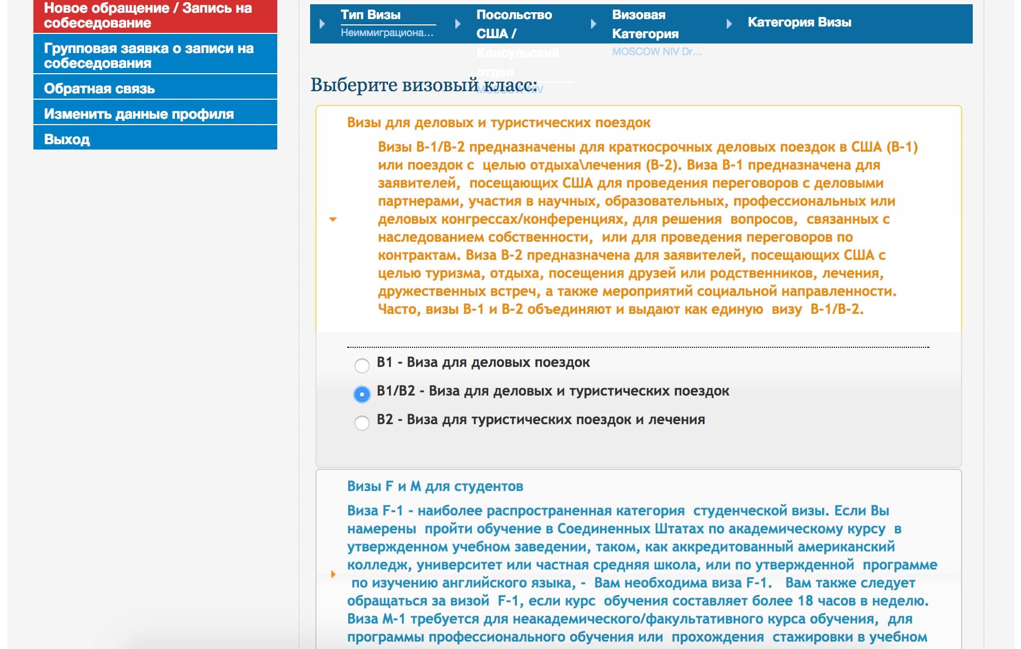Select the B1 business visa radio button
Viewport: 1021px width, 649px height.
(362, 365)
